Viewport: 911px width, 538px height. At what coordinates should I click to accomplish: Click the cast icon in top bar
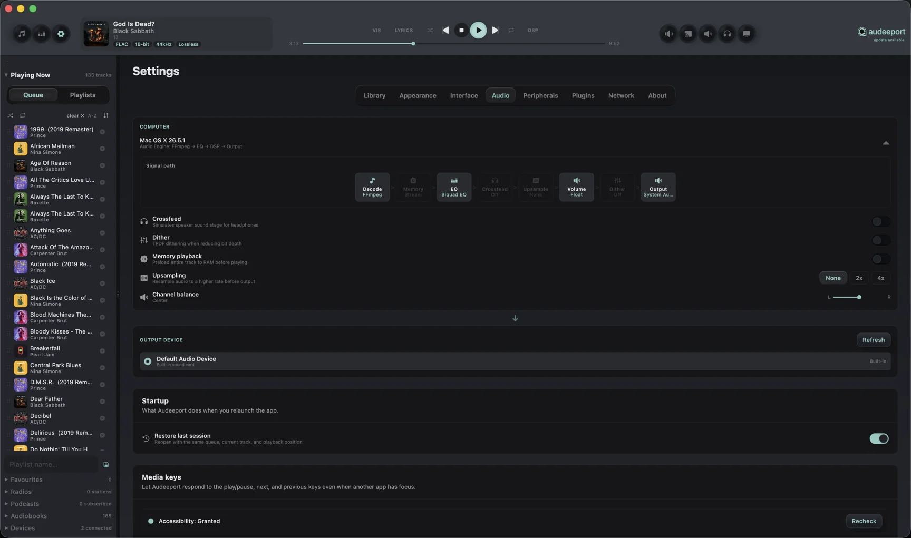[x=688, y=34]
